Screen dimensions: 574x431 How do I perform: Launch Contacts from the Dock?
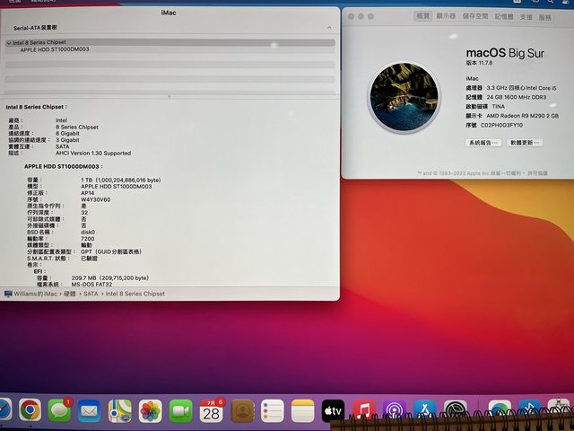tap(242, 411)
